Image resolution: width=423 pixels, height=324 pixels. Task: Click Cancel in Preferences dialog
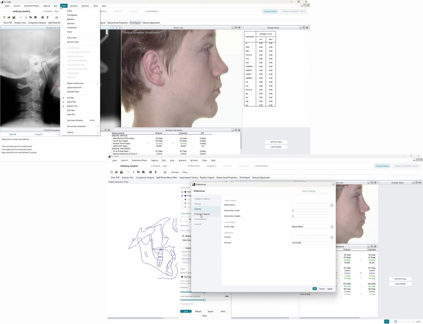tap(321, 289)
